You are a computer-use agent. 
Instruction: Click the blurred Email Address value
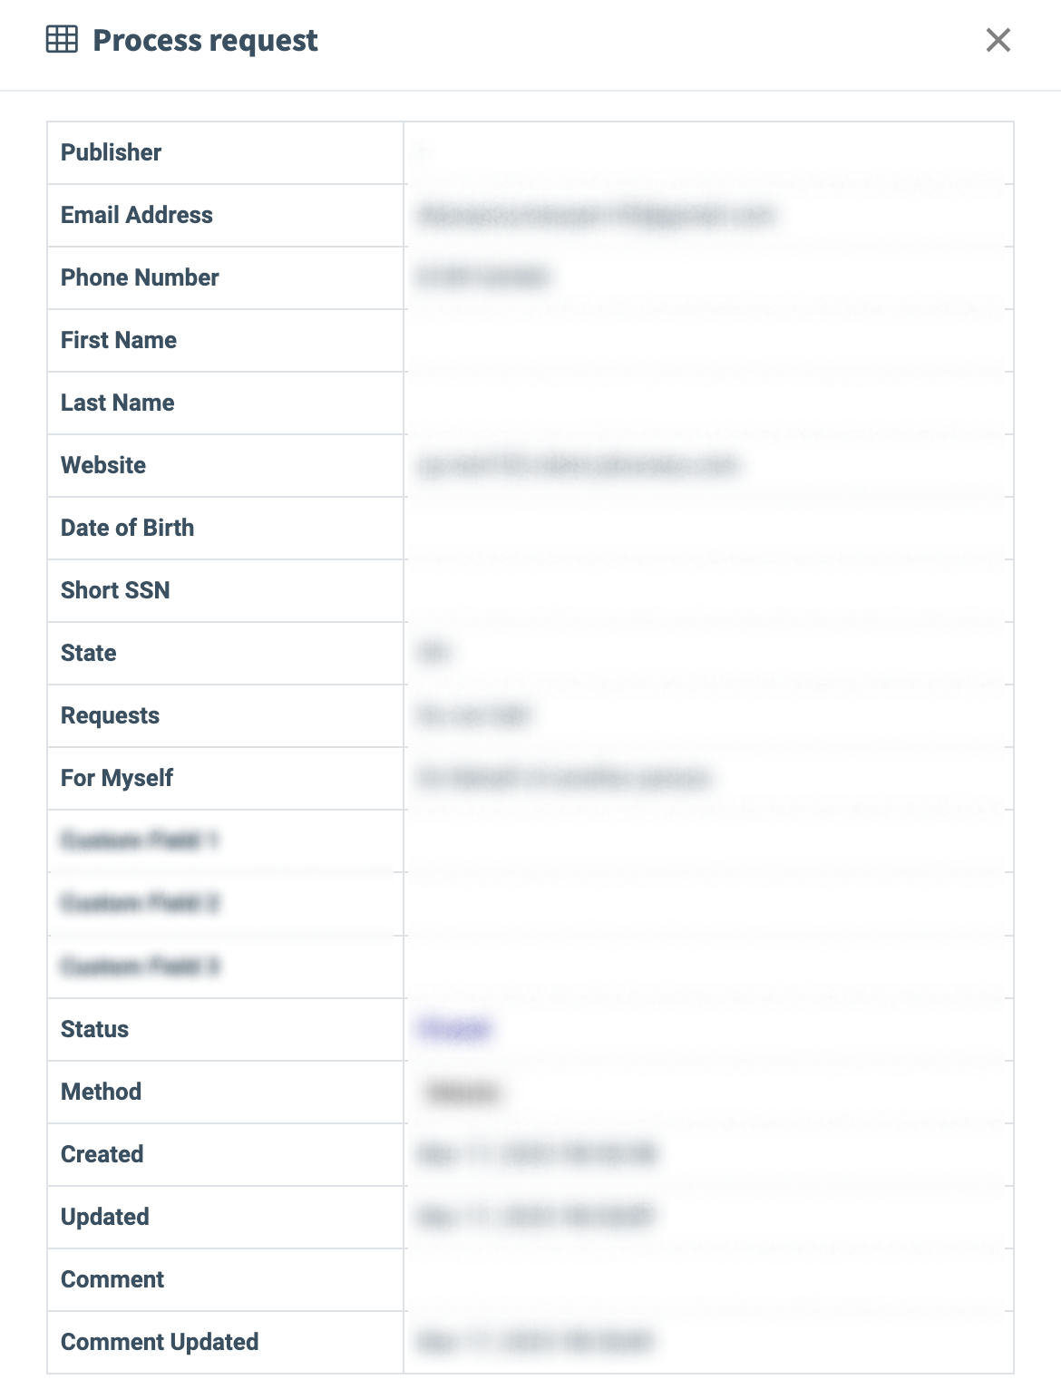tap(595, 216)
